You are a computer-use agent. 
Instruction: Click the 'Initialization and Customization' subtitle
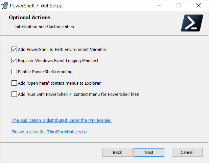(44, 26)
